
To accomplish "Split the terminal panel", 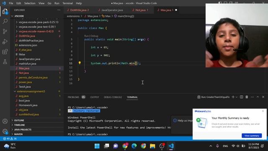I will (x=241, y=97).
